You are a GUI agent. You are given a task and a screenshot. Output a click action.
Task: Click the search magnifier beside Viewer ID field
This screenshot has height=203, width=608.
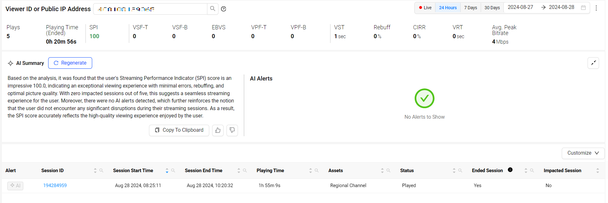pyautogui.click(x=213, y=9)
